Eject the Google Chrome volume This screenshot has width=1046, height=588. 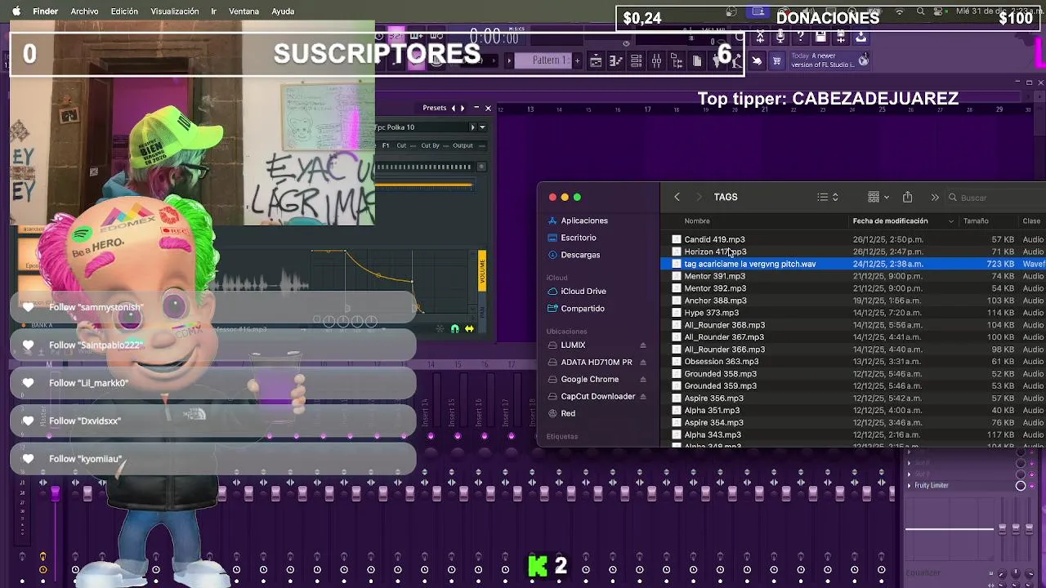(x=642, y=380)
